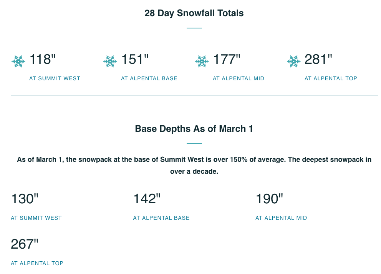
Task: Click the Base Depths As of March 1 heading
Action: click(x=194, y=129)
